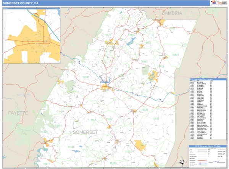Click ZIP code label 15557
229x169 pixels.
(93, 120)
